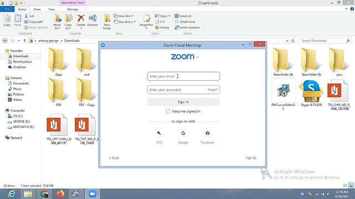
Task: Collapse the ribbon with the chevron
Action: (346, 9)
